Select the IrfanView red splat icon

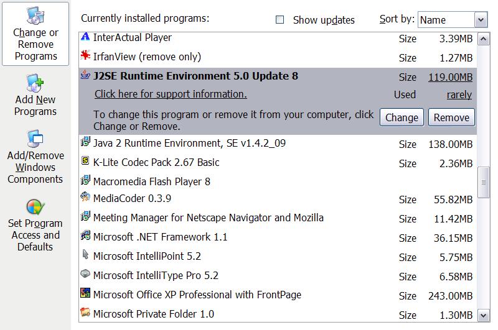tap(85, 55)
